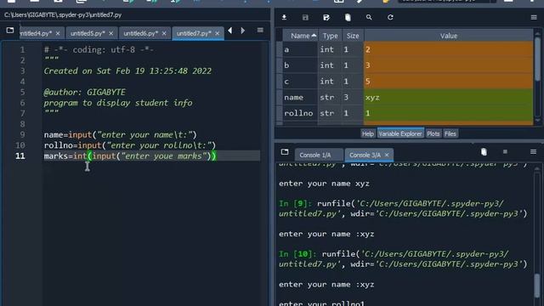Screen dimensions: 544x306
Task: Select variable a value cell showing 2
Action: 448,49
